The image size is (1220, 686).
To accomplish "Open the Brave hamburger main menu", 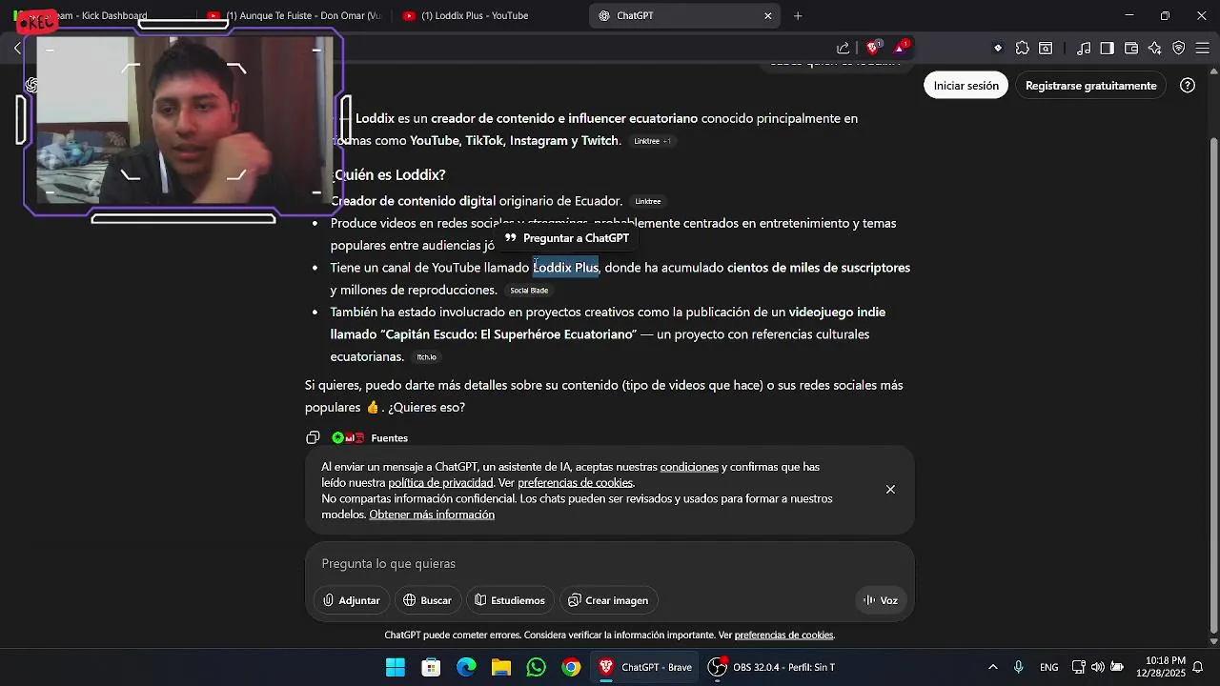I will coord(1202,49).
